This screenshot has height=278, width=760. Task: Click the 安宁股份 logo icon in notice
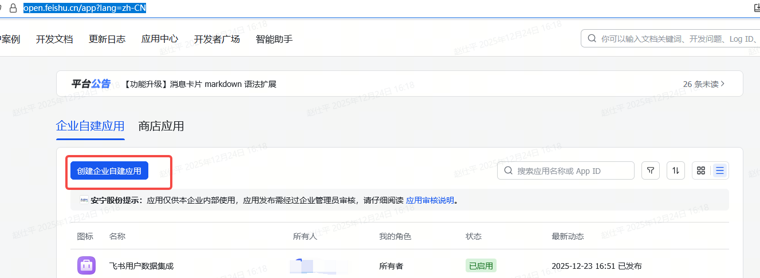click(84, 200)
